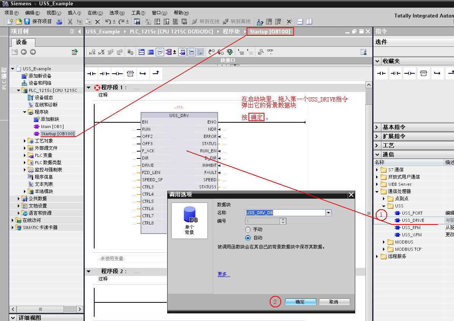The width and height of the screenshot is (454, 321).
Task: Expand the MODBUS folder
Action: [x=384, y=242]
